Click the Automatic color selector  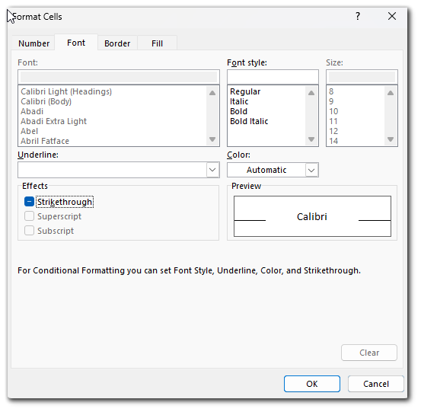[266, 170]
